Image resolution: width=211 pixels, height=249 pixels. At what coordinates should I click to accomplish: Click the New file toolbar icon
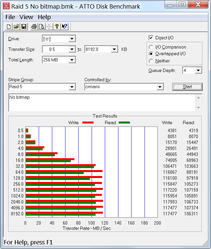(9, 26)
